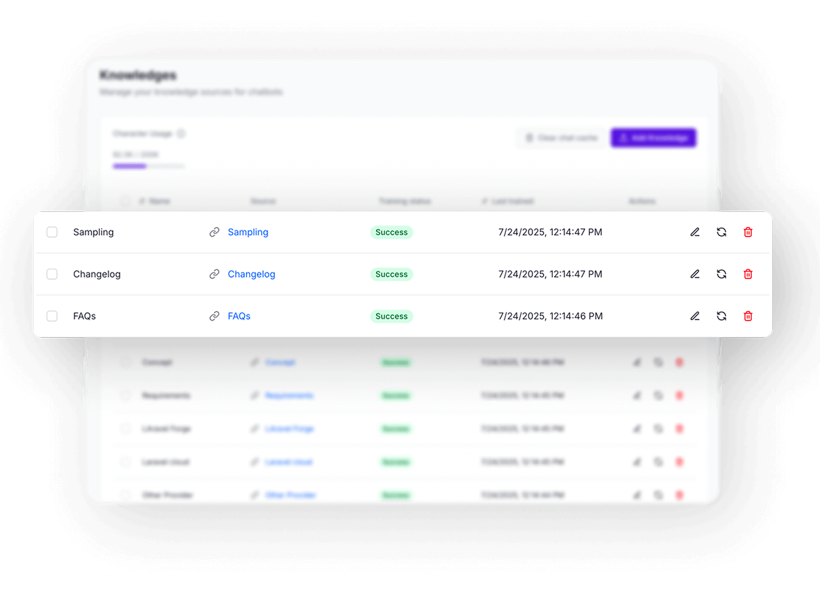Delete the Sampling knowledge entry

748,232
